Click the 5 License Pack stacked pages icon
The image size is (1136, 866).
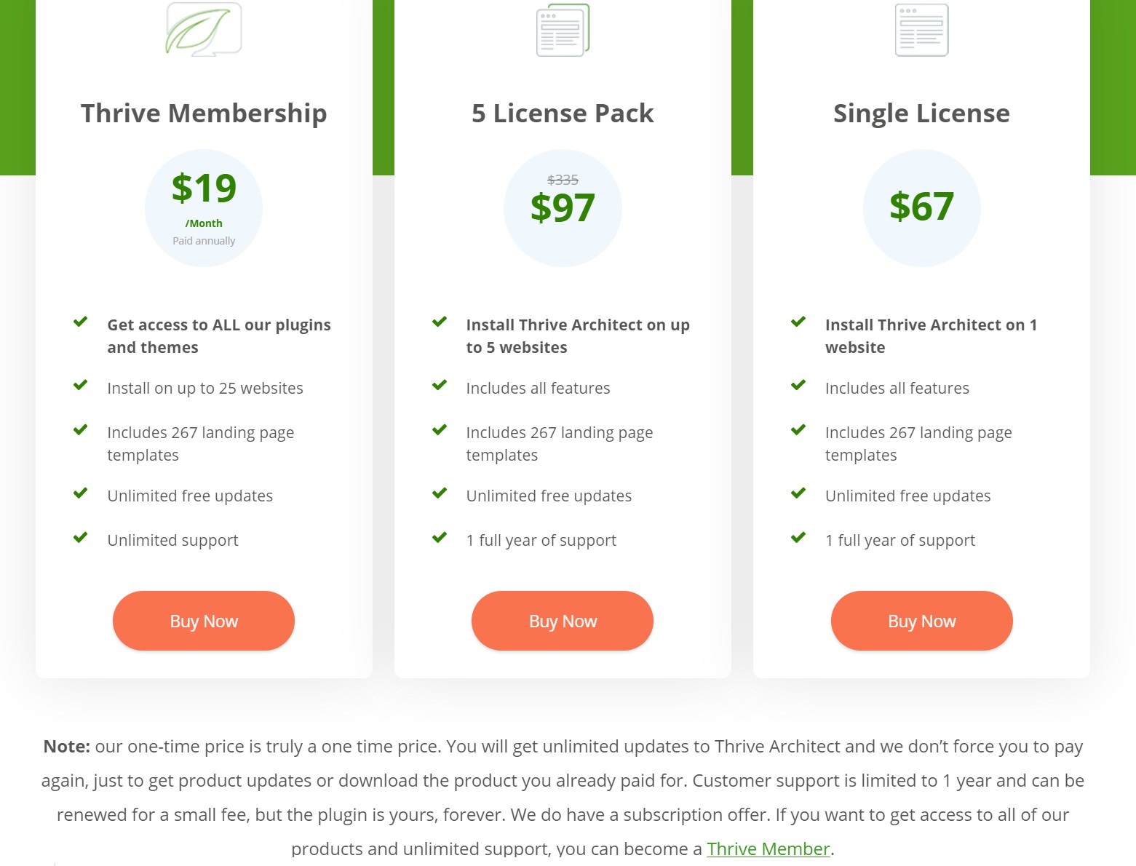tap(563, 30)
